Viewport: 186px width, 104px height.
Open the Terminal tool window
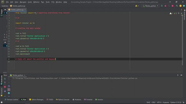[88, 100]
